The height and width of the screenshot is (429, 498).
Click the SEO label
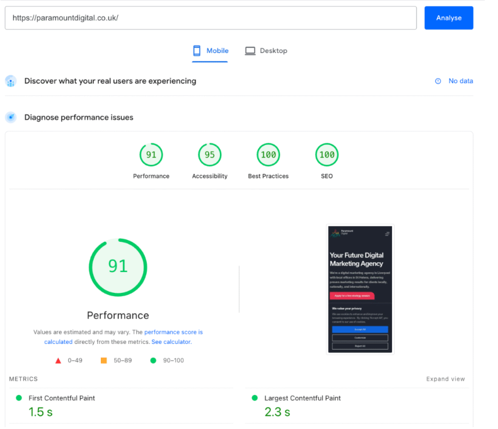[x=327, y=176]
